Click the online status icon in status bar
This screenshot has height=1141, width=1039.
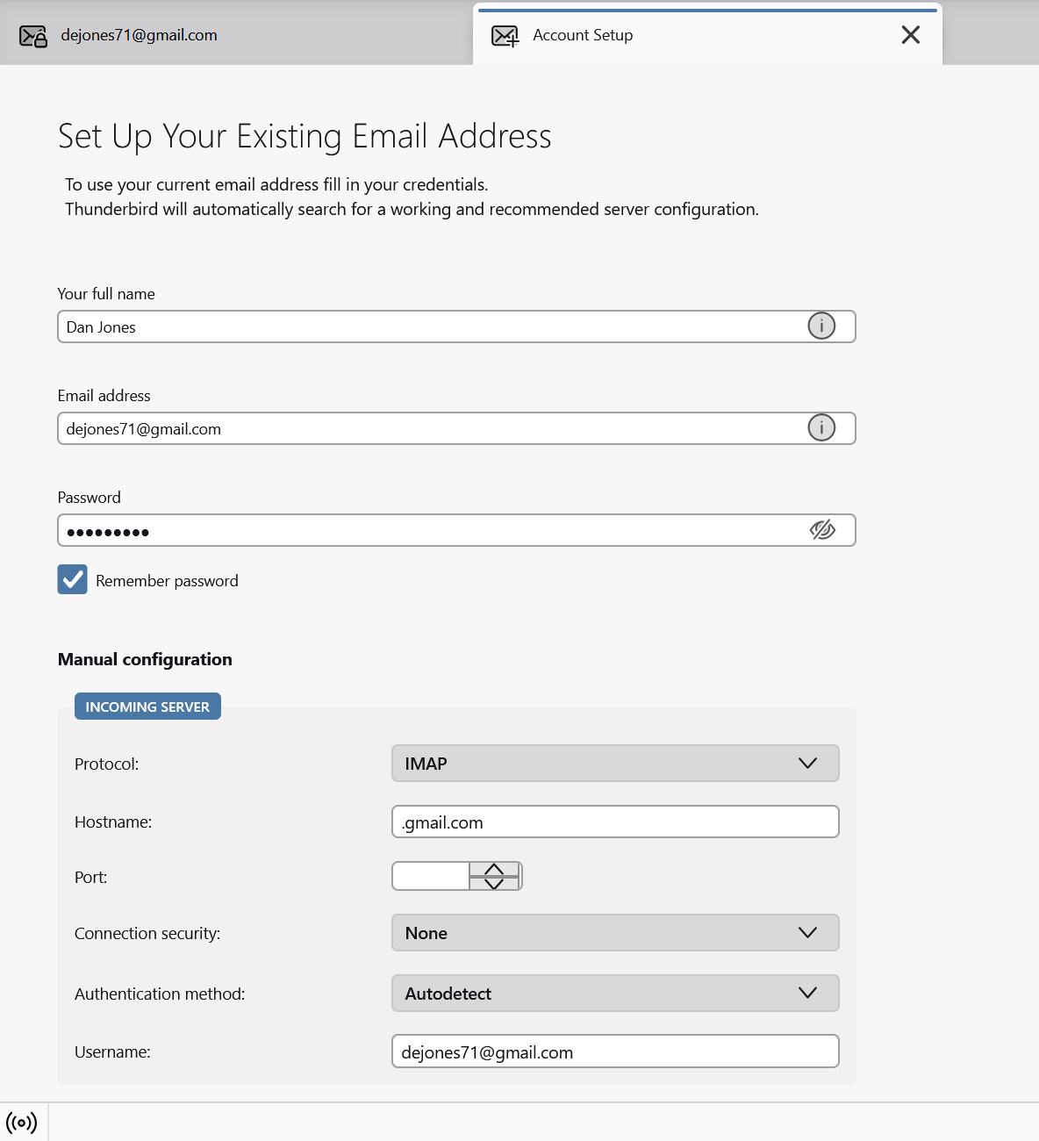[x=22, y=1123]
